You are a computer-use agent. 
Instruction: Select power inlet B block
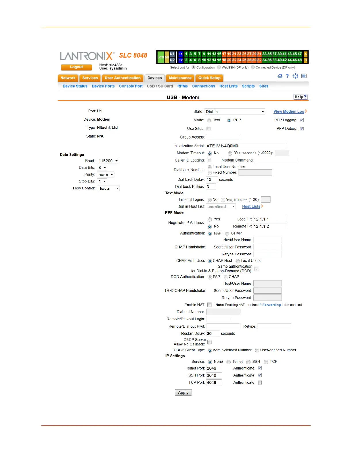point(306,60)
